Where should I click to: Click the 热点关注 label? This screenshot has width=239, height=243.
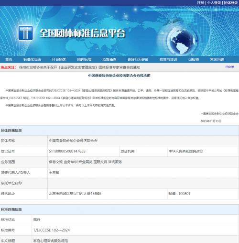pyautogui.click(x=9, y=67)
